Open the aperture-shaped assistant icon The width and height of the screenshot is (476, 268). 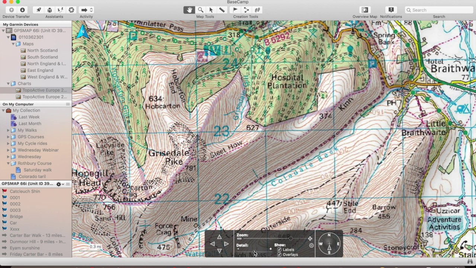[71, 10]
